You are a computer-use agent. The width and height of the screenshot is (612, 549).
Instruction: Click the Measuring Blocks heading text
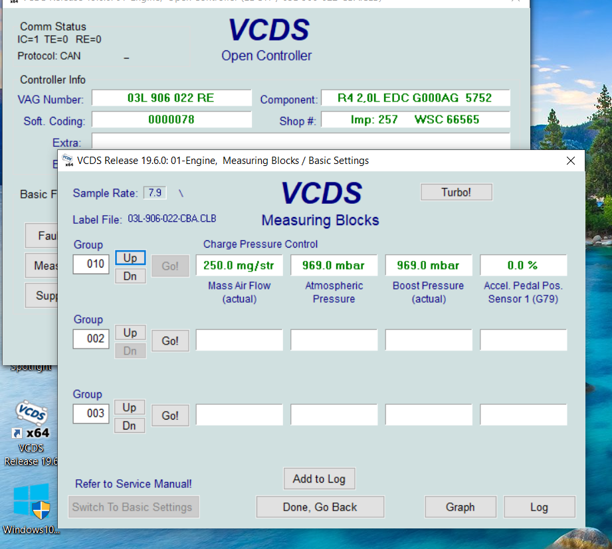point(320,220)
